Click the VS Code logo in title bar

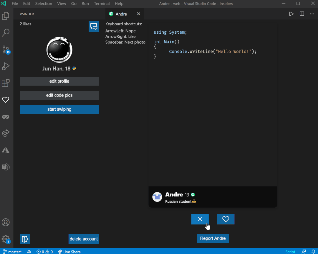(4, 4)
